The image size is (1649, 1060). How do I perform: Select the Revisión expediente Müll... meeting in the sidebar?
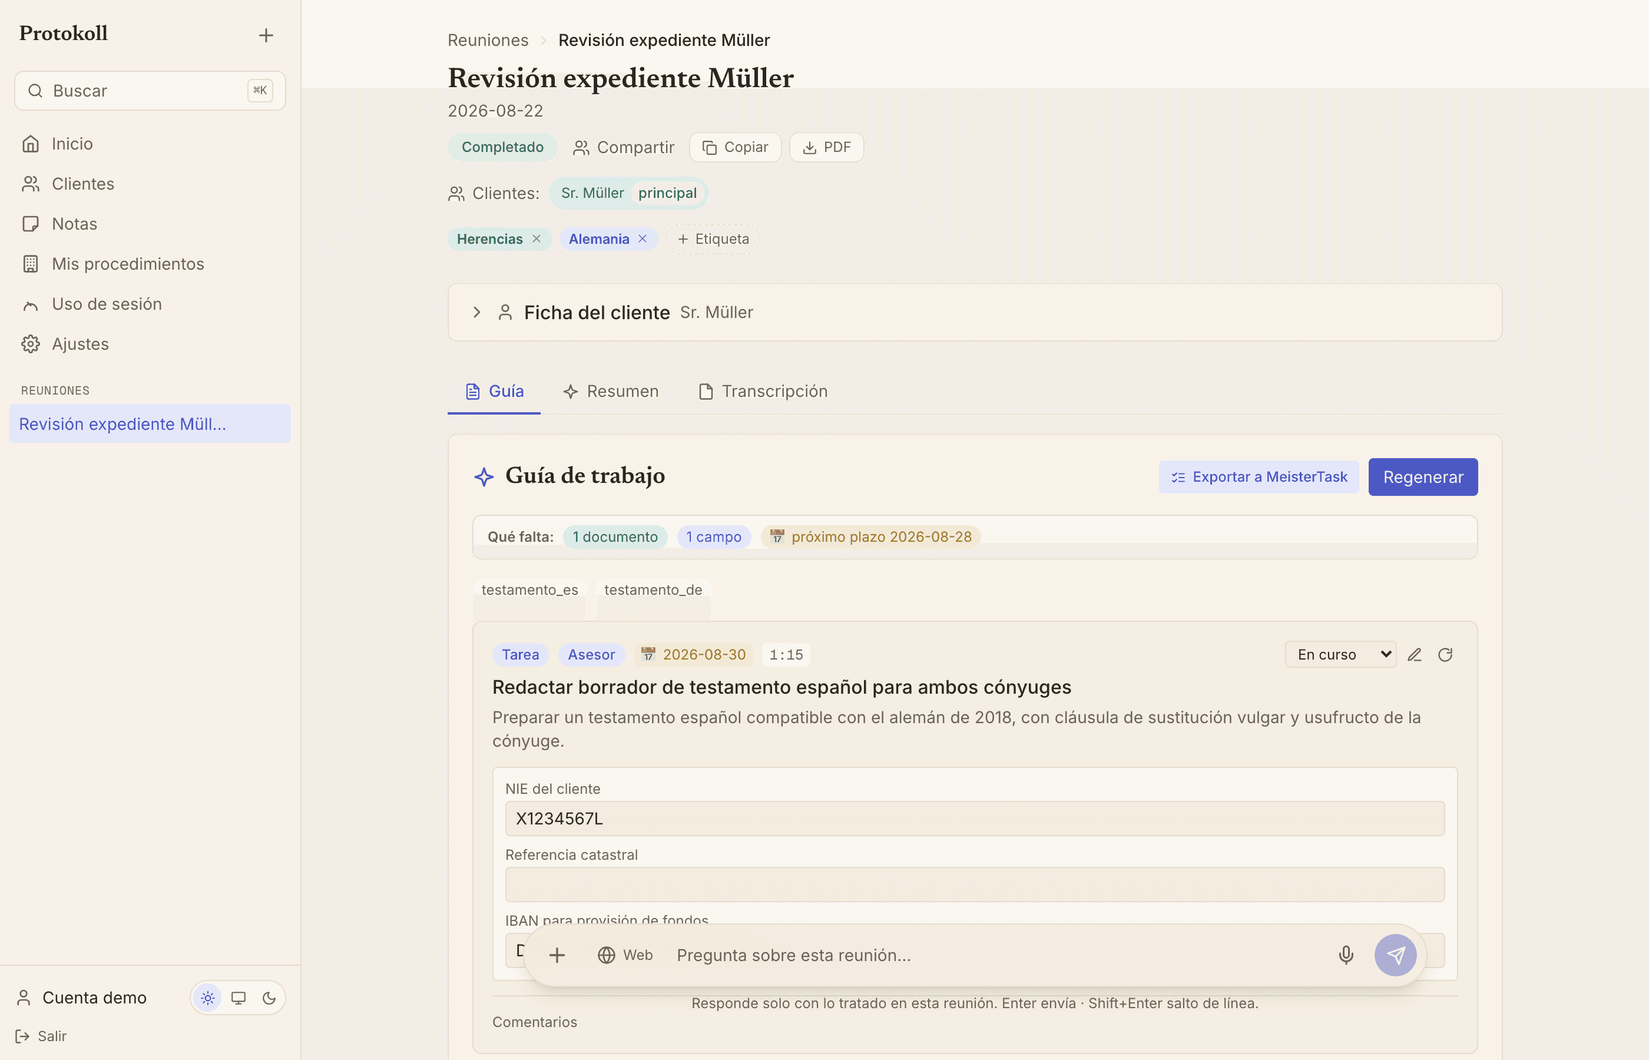150,424
